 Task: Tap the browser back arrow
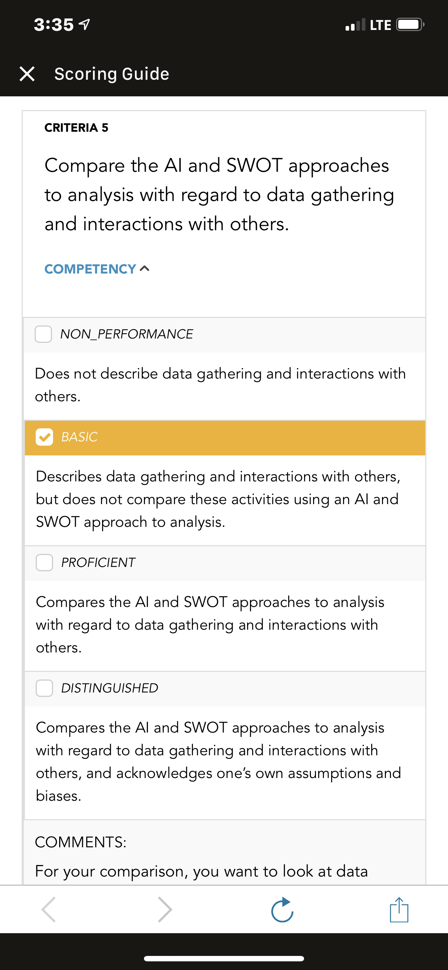pyautogui.click(x=49, y=909)
